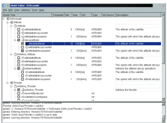Check altdata$decaycounter checkbox under initializealtitude

click(22, 75)
